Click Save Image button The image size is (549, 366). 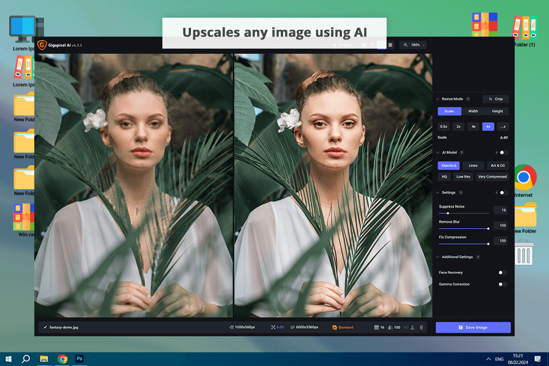point(473,328)
